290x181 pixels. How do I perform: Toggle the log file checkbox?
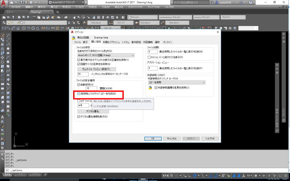coord(79,101)
